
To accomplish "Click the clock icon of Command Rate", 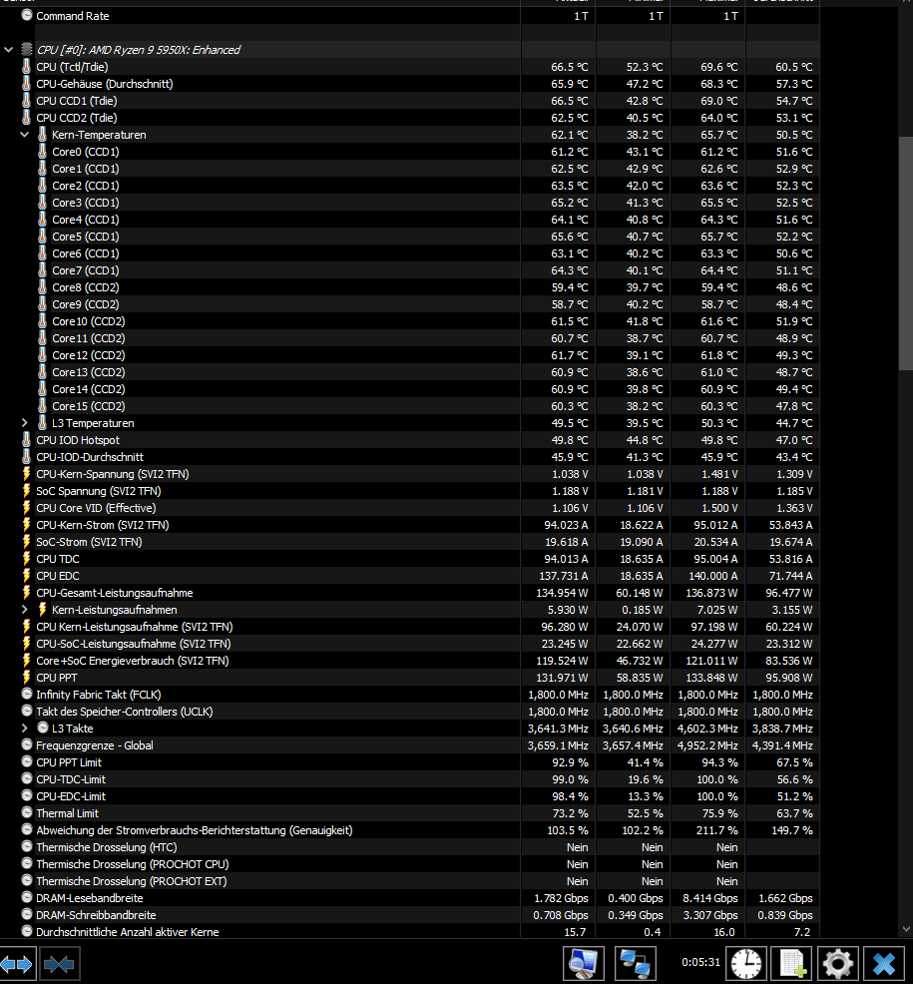I will click(x=26, y=15).
